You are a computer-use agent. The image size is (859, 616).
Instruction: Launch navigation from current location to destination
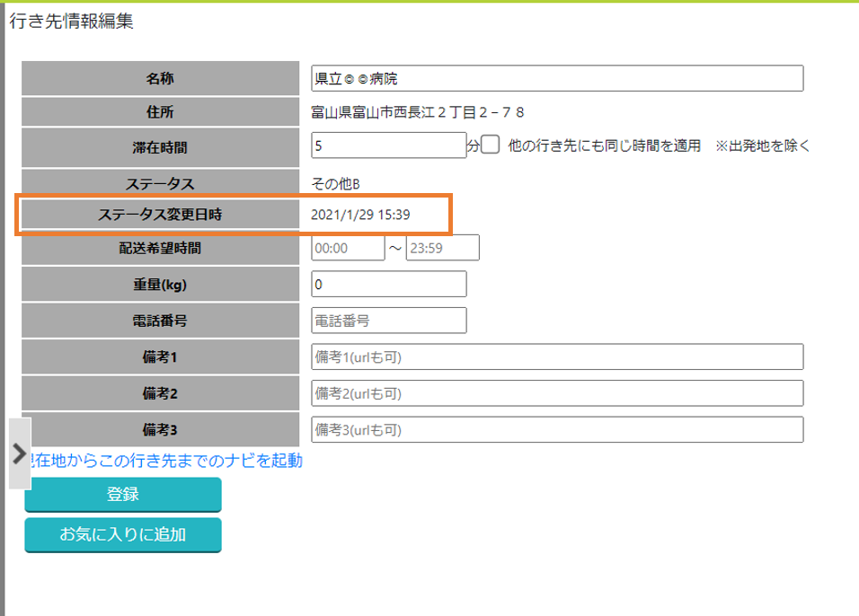167,461
